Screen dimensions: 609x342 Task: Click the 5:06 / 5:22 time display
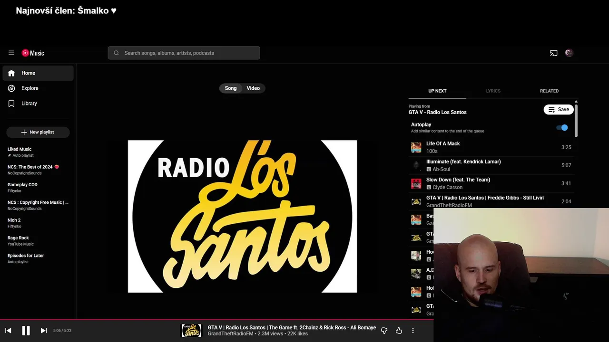click(x=62, y=331)
